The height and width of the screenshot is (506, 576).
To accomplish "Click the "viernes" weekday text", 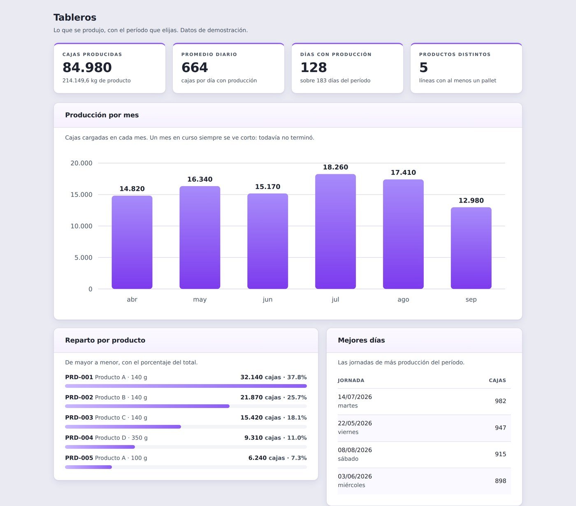I will tap(348, 432).
